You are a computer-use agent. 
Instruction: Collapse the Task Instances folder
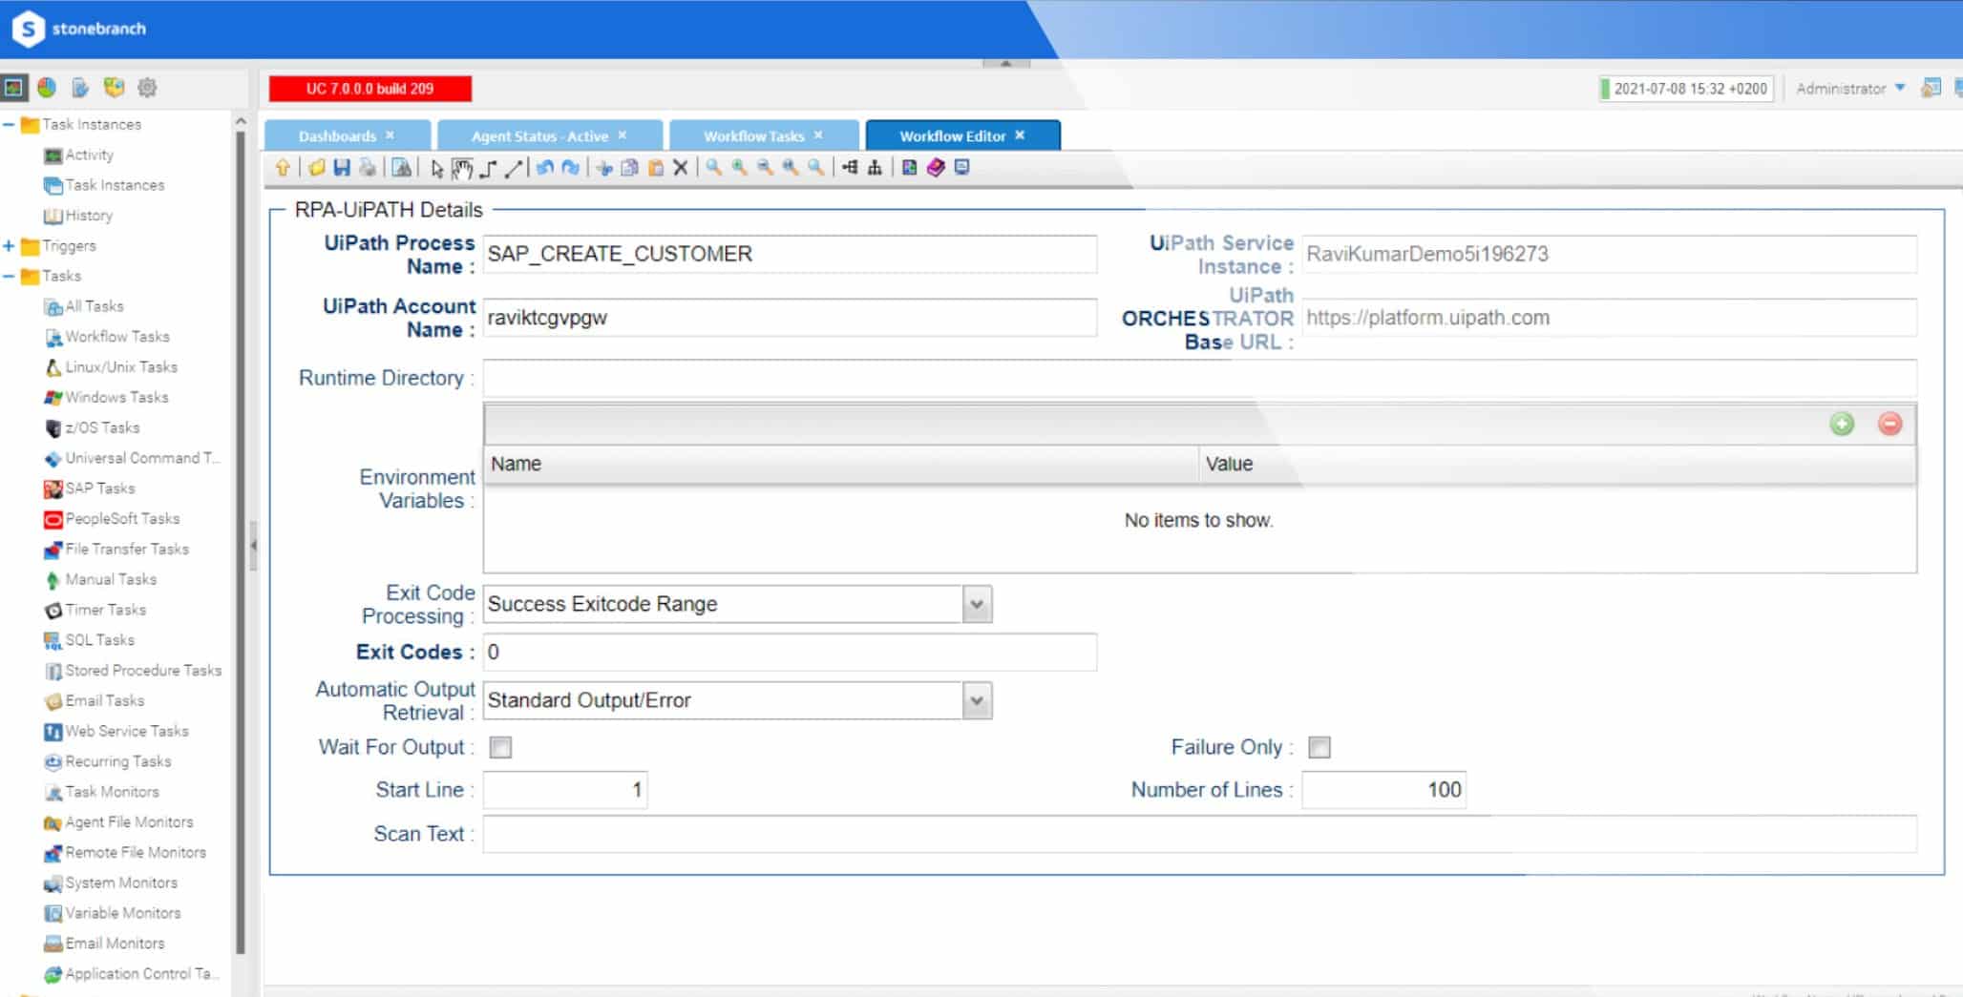(x=9, y=124)
